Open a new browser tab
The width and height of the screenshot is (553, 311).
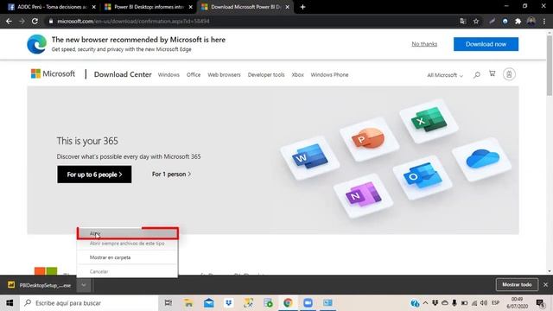click(x=302, y=7)
